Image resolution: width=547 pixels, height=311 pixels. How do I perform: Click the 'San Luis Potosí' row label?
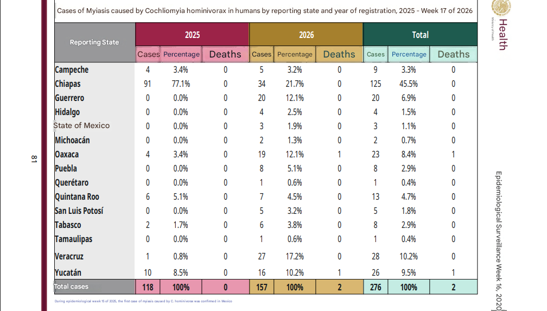click(79, 211)
